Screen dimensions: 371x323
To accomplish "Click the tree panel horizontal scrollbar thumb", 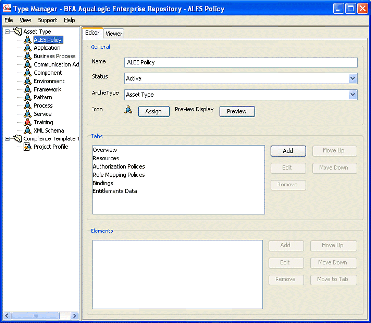I will pyautogui.click(x=36, y=316).
